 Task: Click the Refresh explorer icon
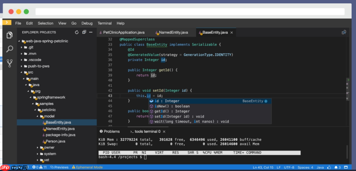77,32
